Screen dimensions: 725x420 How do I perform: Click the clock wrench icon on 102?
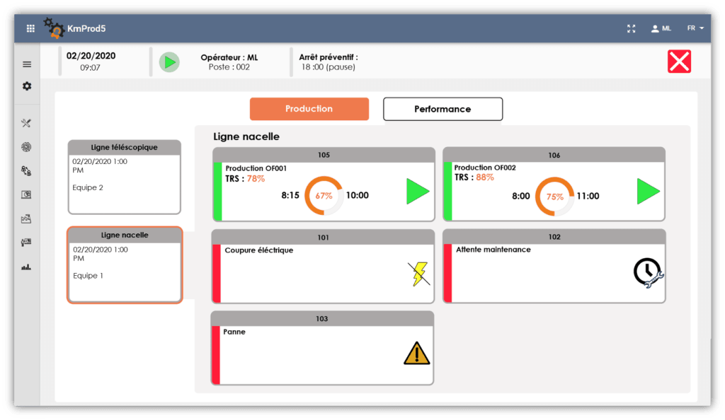[x=649, y=273]
